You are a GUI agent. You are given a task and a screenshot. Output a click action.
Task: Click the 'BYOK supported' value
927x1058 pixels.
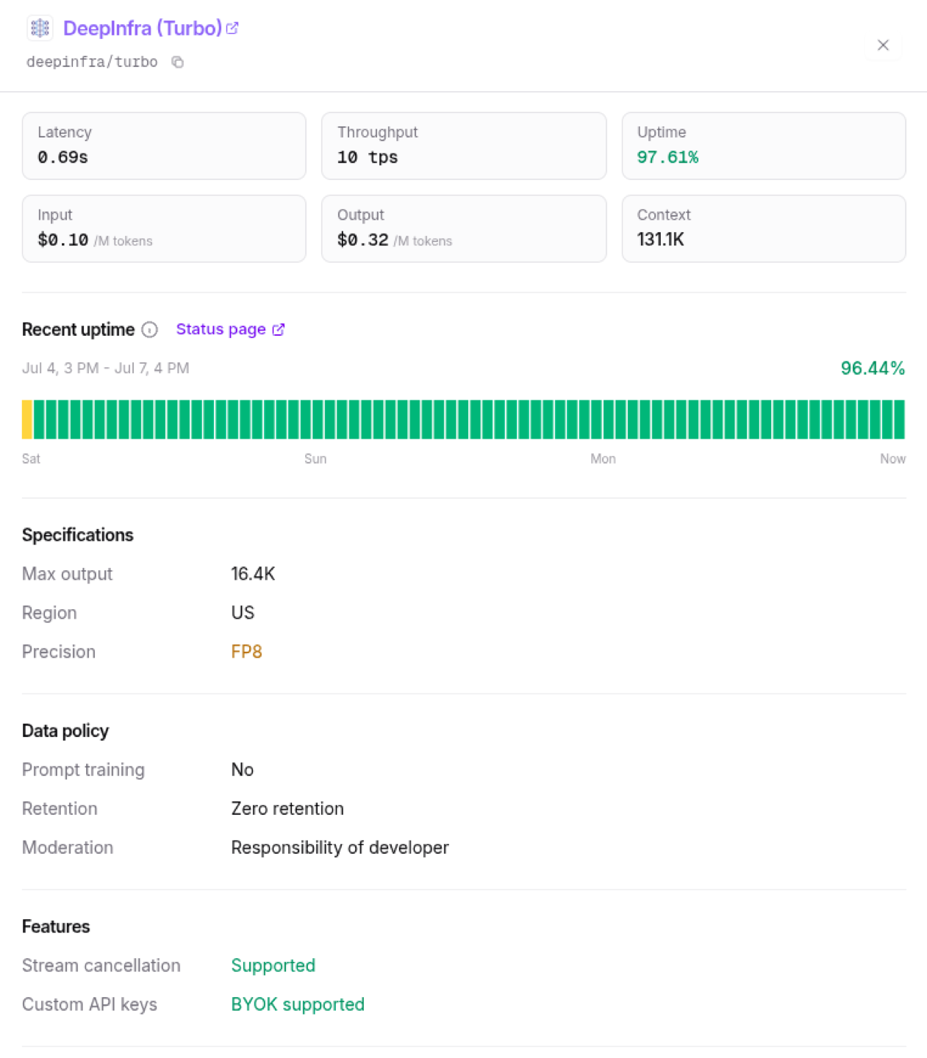tap(298, 1004)
